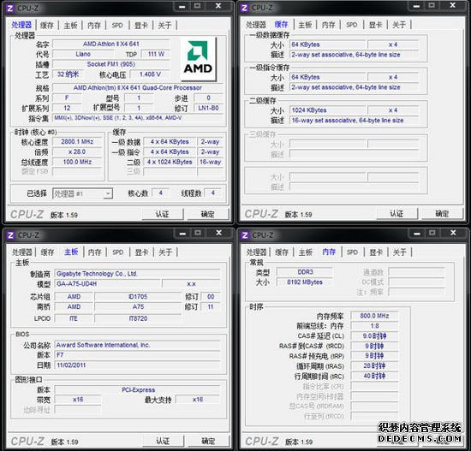Click 确定 button in processor window
This screenshot has width=471, height=451.
click(208, 214)
